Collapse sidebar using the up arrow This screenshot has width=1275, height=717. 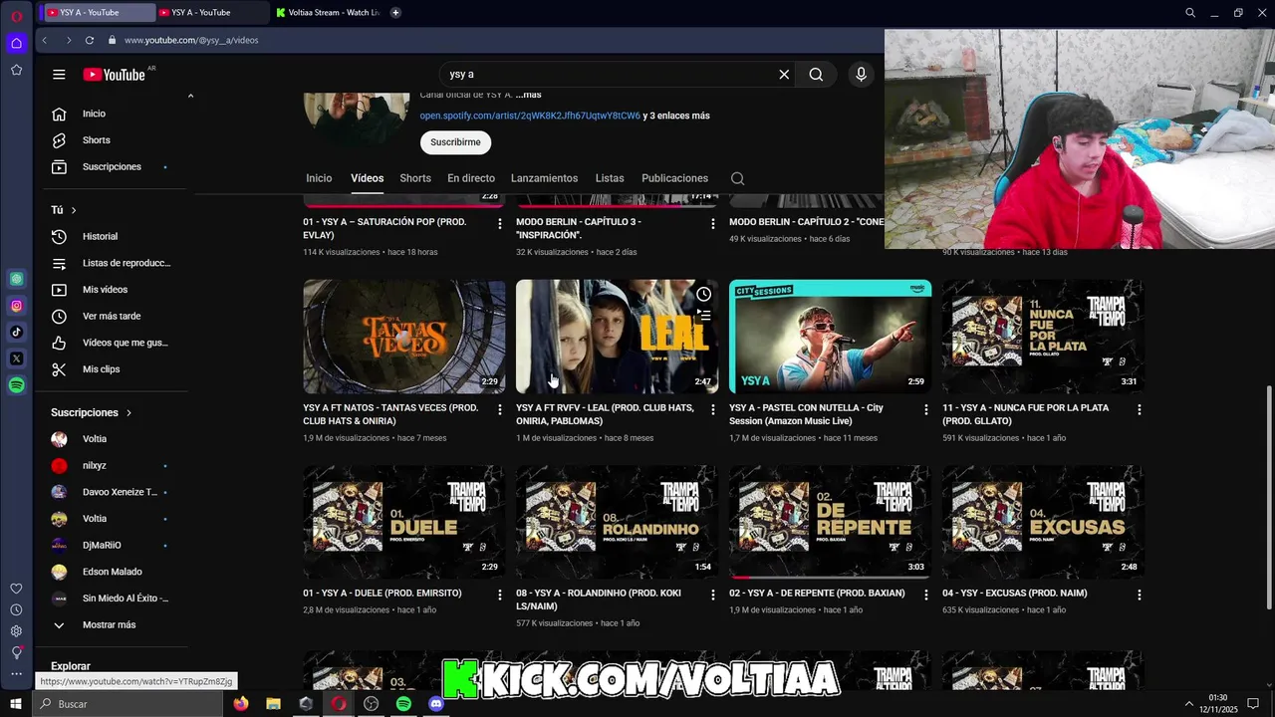[190, 97]
